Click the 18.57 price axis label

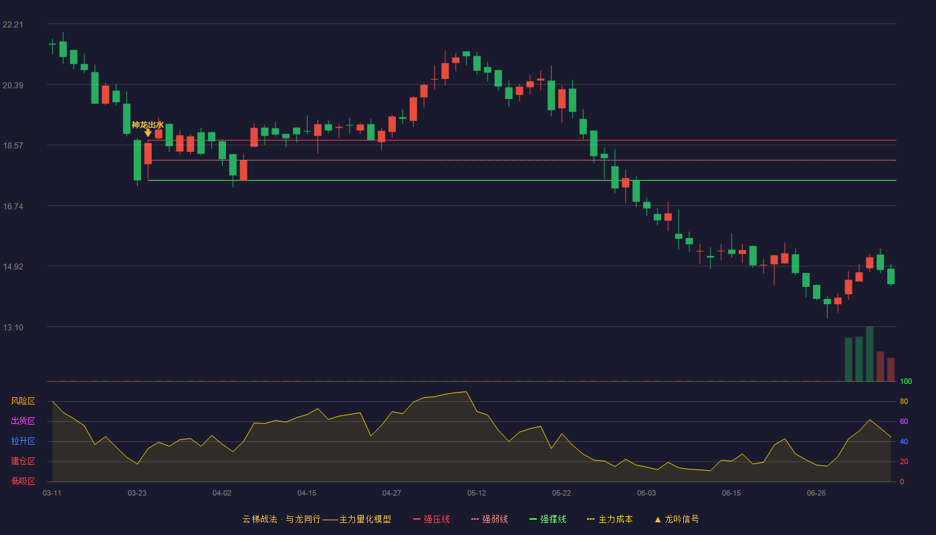pyautogui.click(x=13, y=146)
